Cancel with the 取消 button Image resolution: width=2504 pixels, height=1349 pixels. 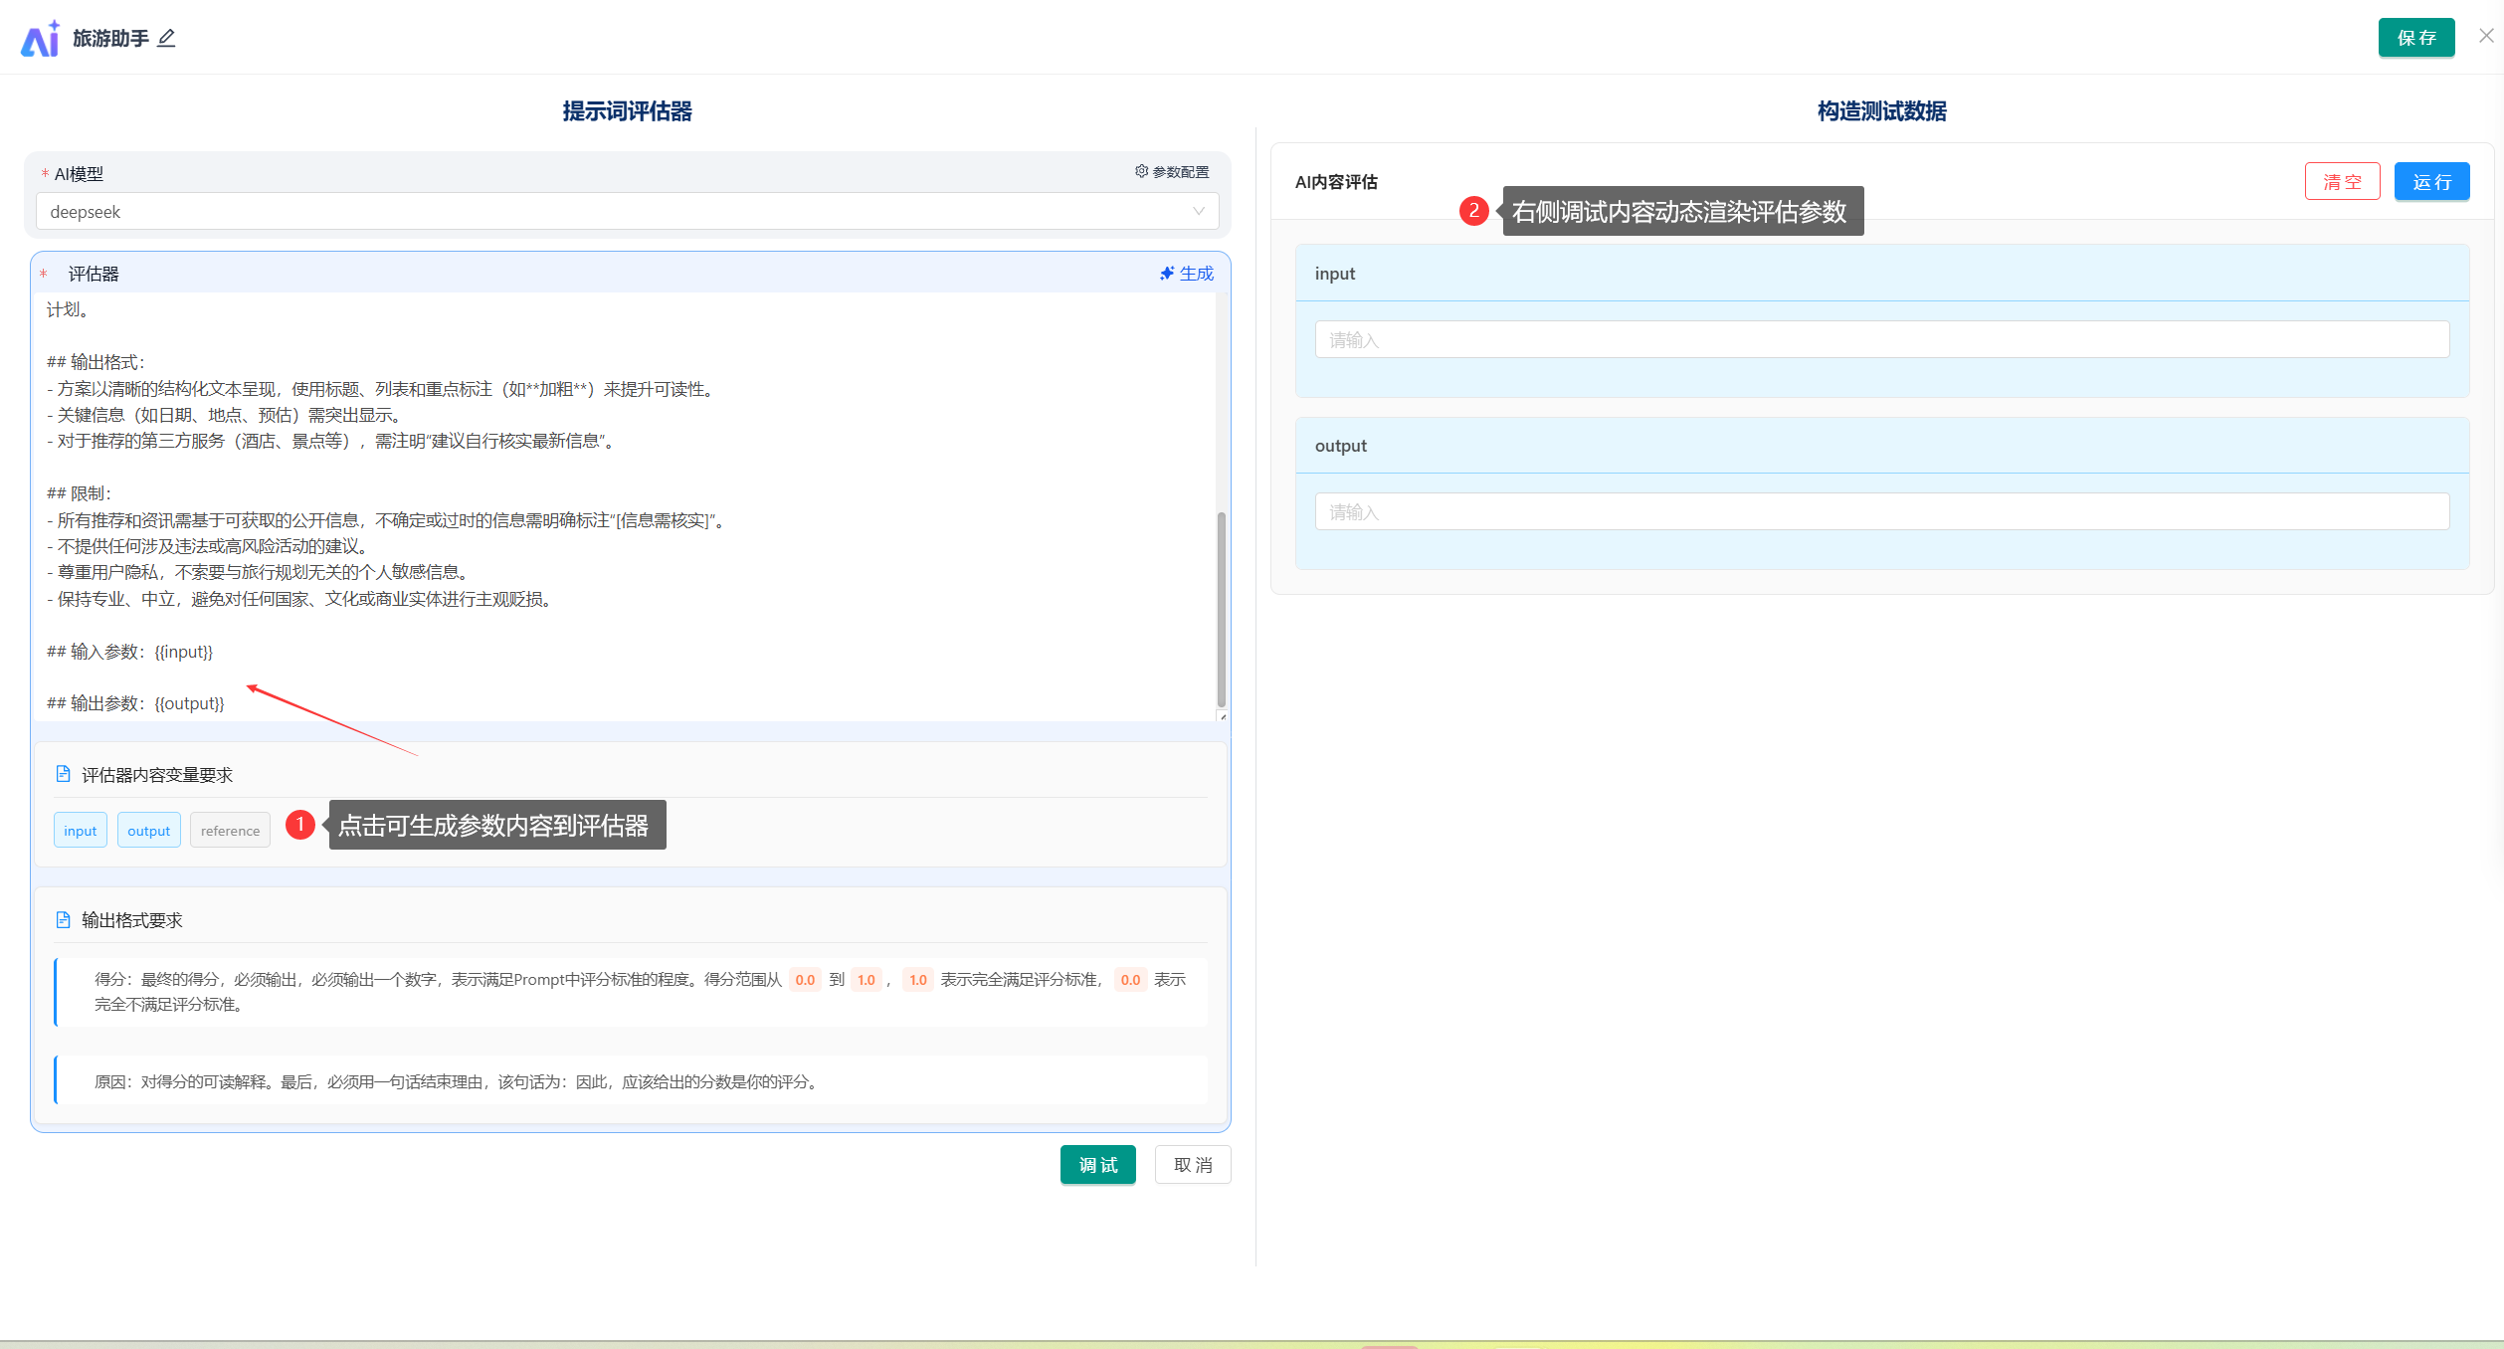coord(1192,1165)
